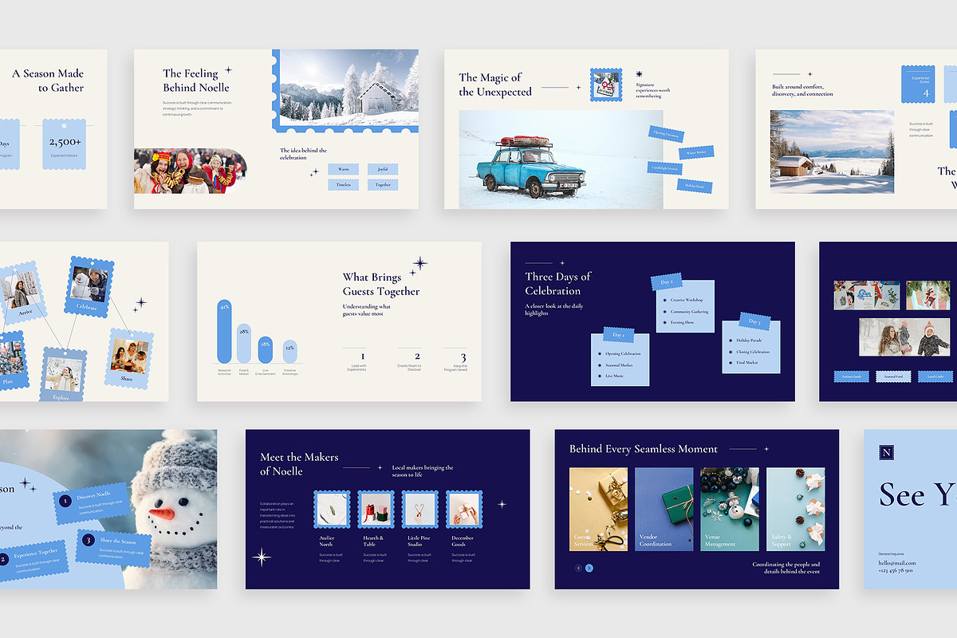The image size is (957, 638).
Task: Click the Three Days of Celebration heading
Action: [x=558, y=283]
